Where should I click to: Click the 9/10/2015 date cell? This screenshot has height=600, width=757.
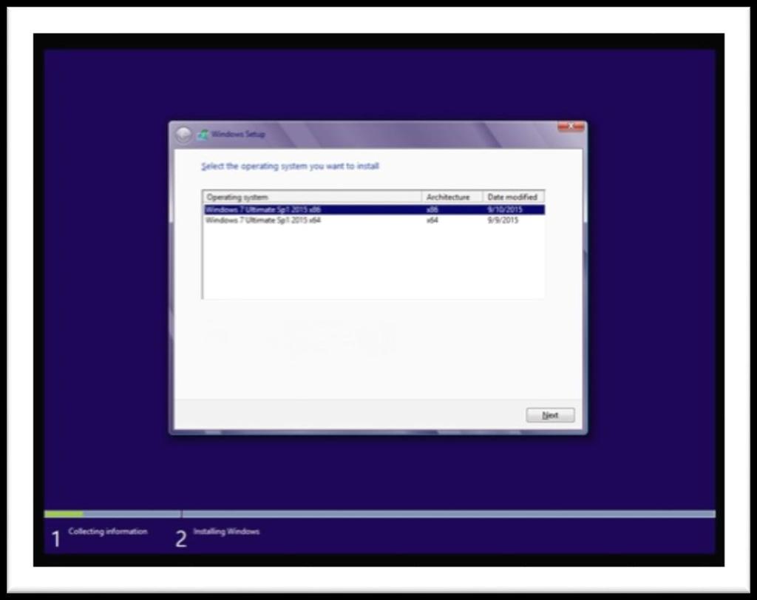(x=505, y=209)
